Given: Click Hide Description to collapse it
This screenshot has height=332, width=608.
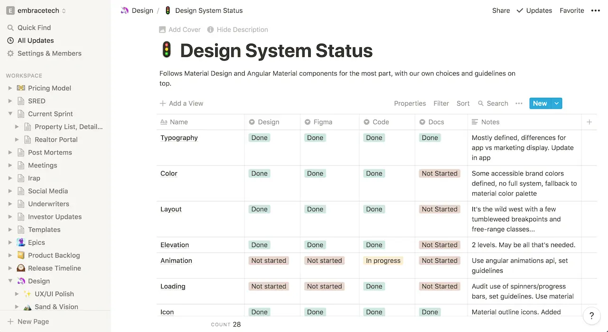Looking at the screenshot, I should pyautogui.click(x=241, y=29).
